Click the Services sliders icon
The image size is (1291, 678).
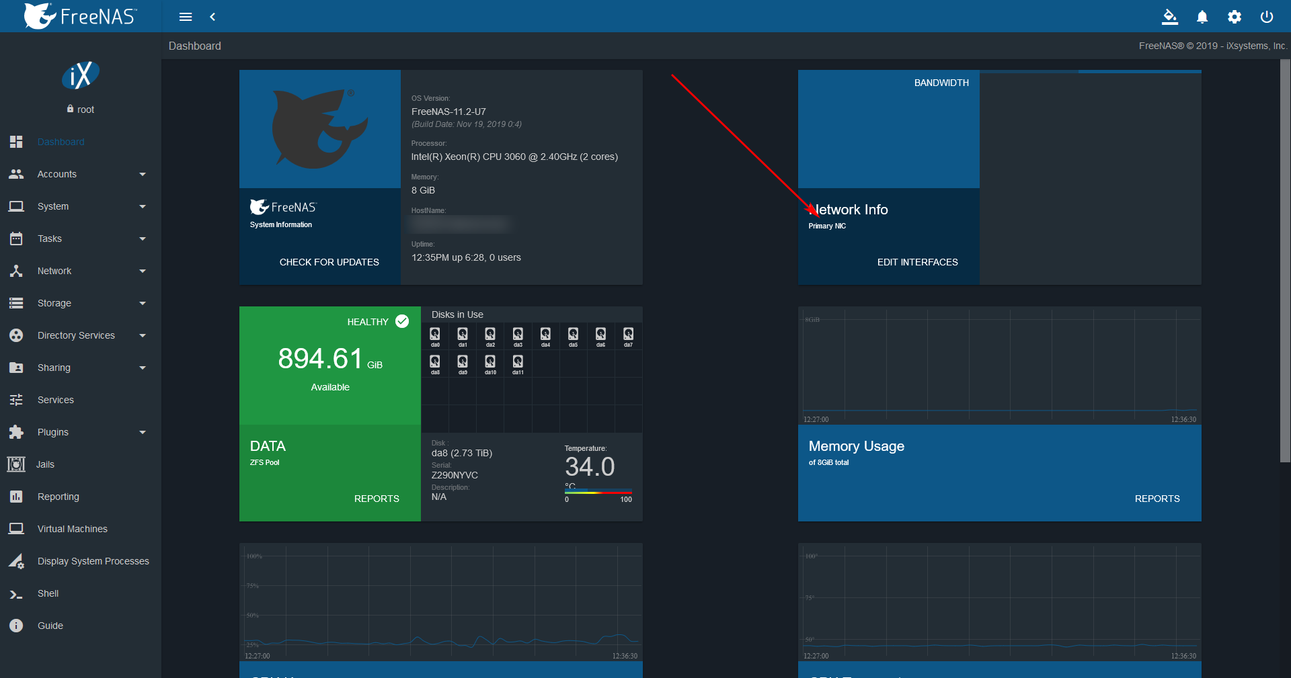16,400
